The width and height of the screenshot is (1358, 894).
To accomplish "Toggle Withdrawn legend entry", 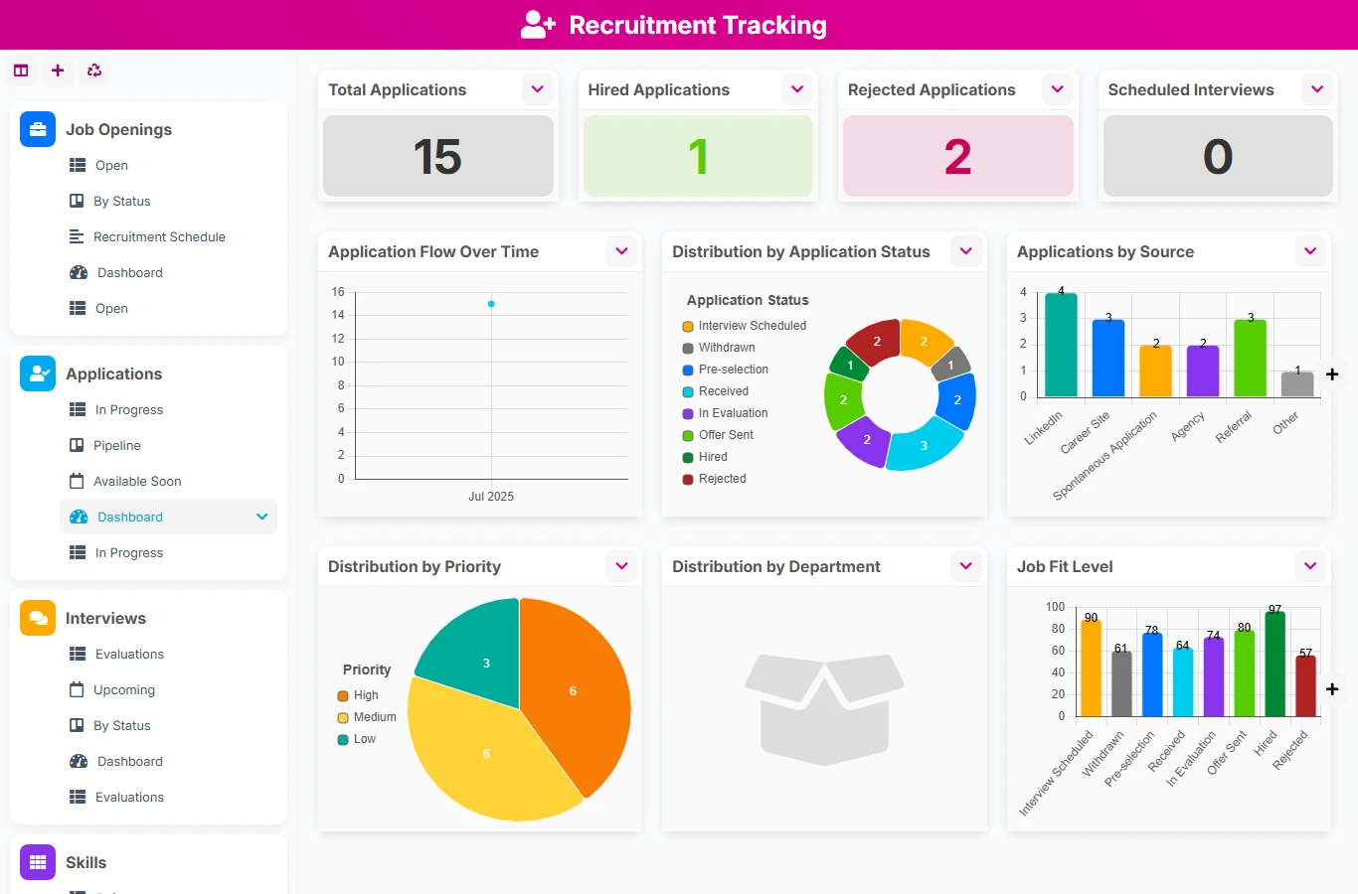I will point(719,348).
